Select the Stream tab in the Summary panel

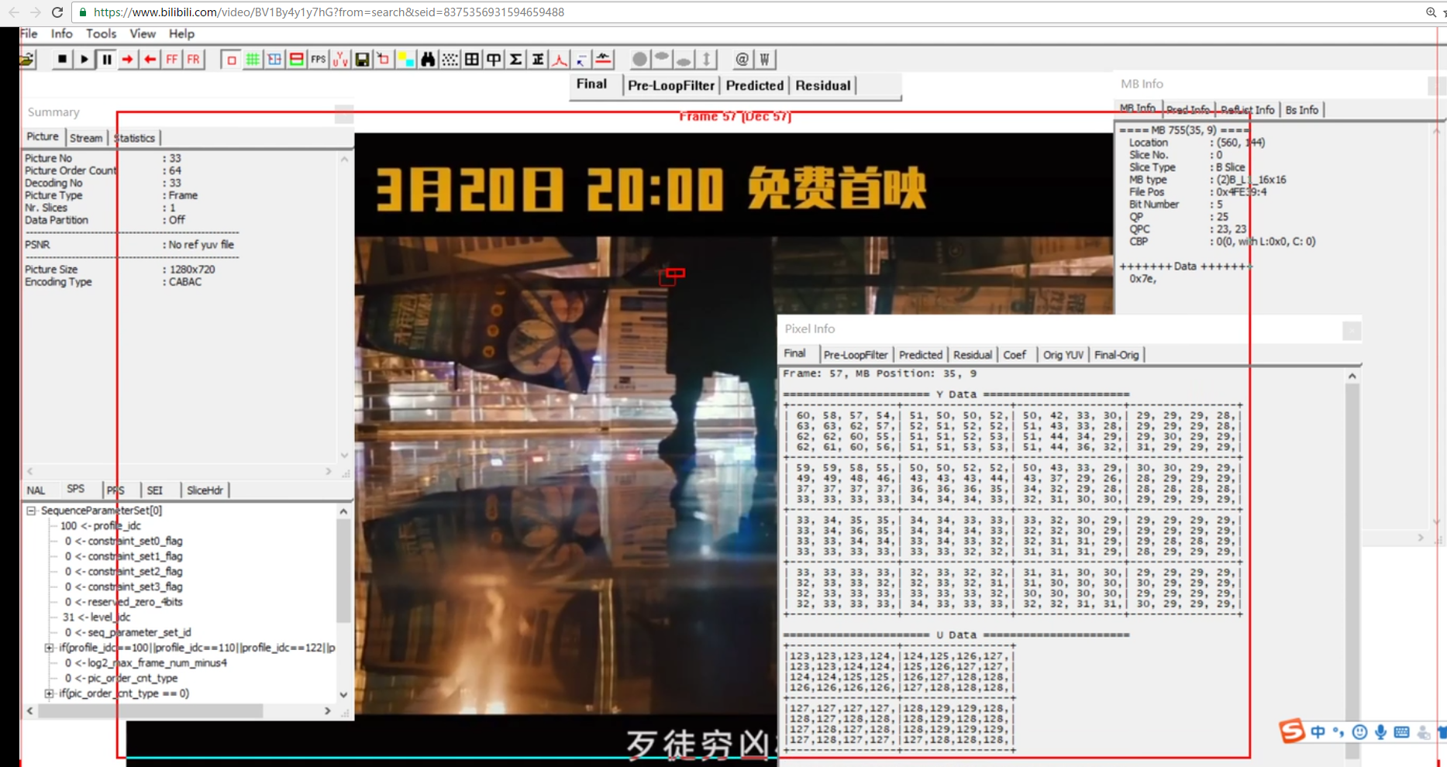coord(86,138)
